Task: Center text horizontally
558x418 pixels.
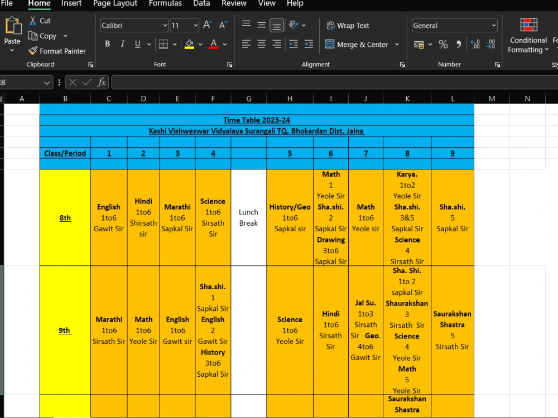Action: tap(262, 44)
